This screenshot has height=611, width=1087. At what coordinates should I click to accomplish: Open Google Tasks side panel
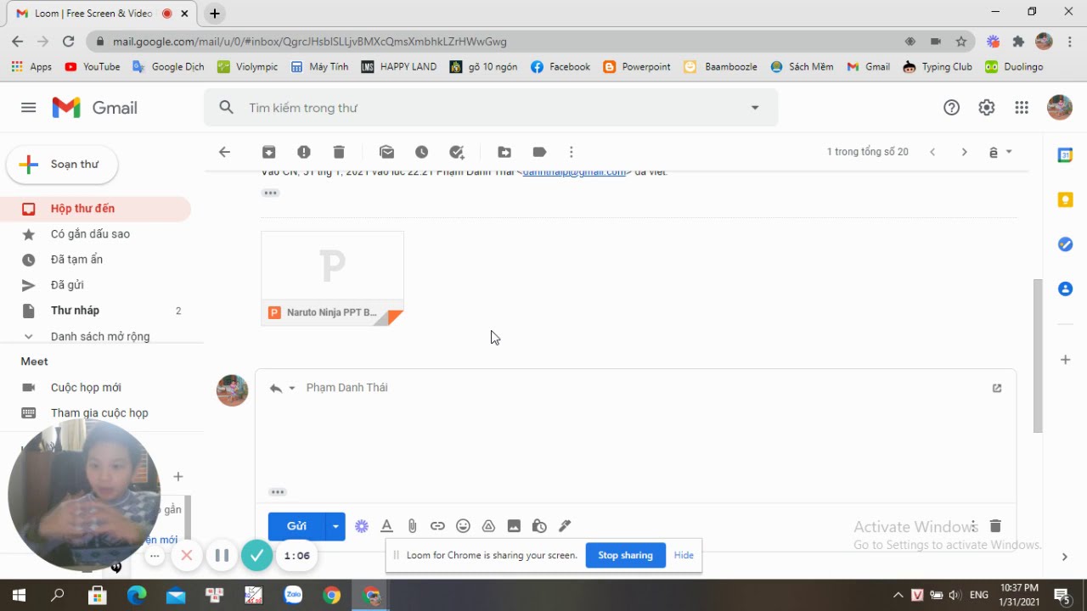tap(1065, 244)
